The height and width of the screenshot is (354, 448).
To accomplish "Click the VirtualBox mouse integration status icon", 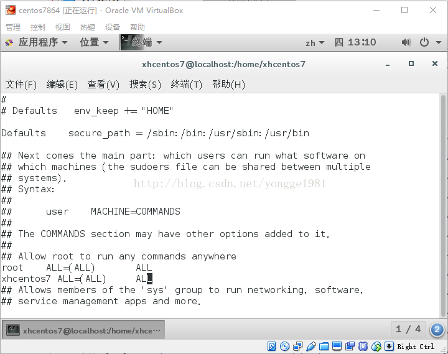I will (x=376, y=347).
